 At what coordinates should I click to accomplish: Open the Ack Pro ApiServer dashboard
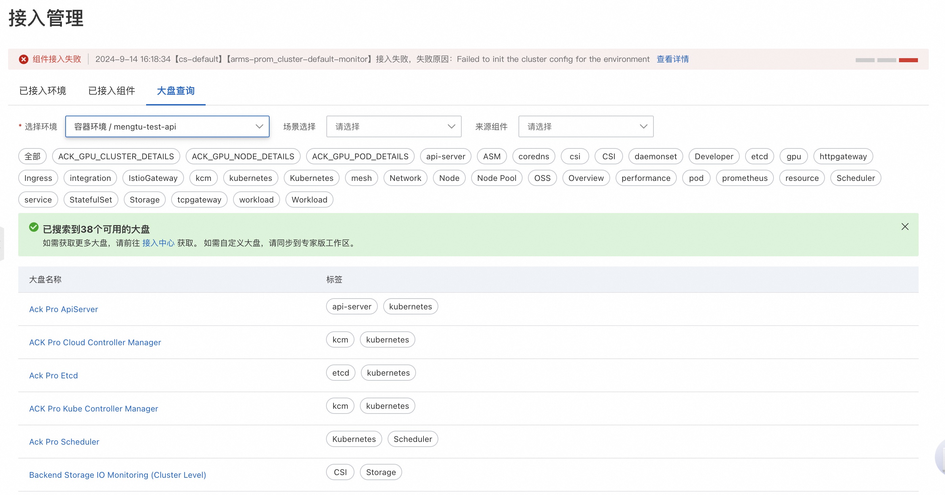[x=64, y=309]
